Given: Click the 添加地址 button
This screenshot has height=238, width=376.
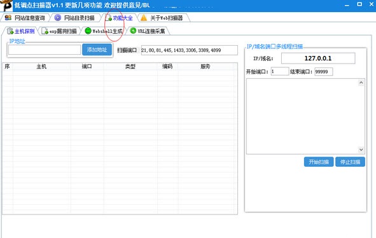Looking at the screenshot, I should pyautogui.click(x=97, y=50).
